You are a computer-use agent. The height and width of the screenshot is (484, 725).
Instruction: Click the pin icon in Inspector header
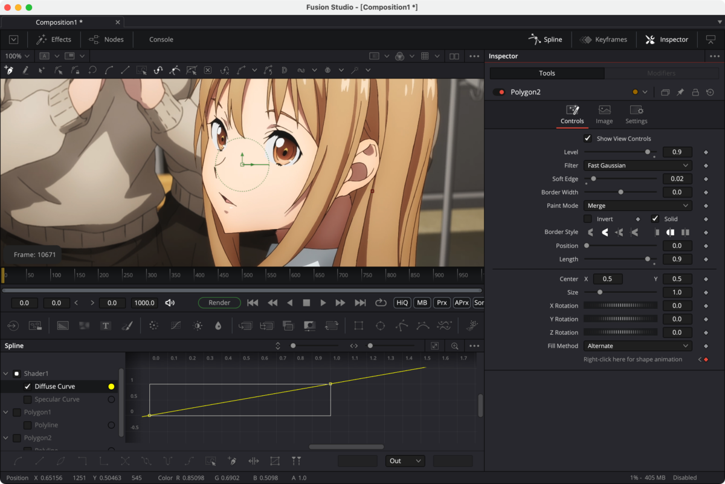click(x=680, y=92)
